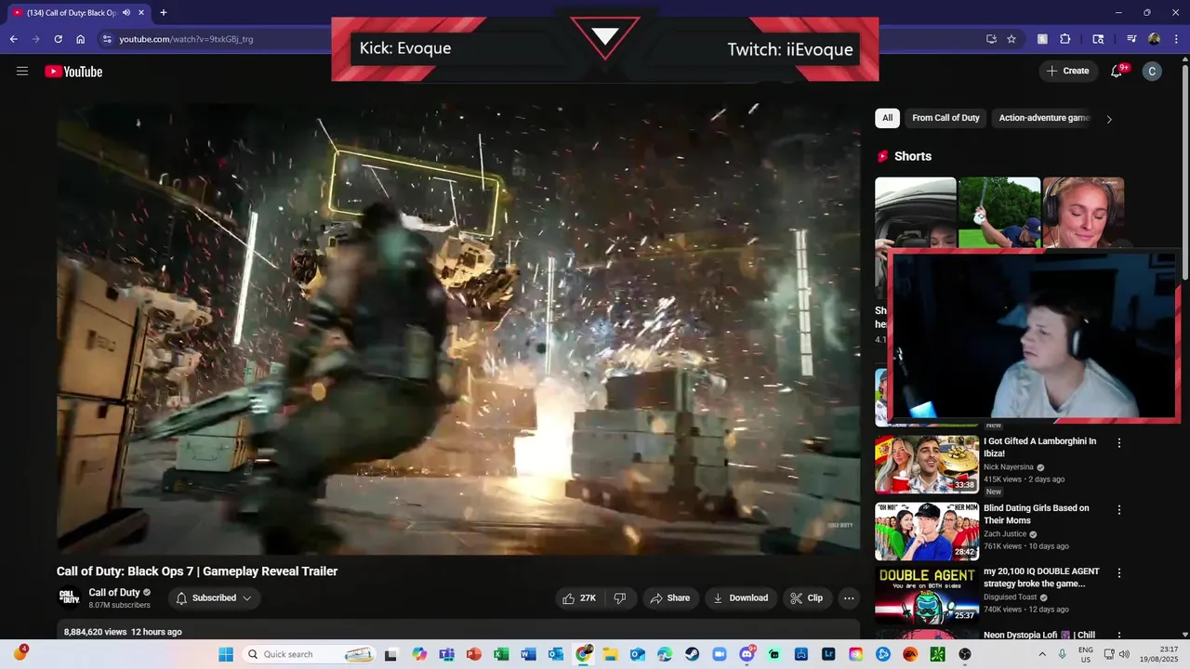Open the Lamborghini in Ibiza video thumbnail
The width and height of the screenshot is (1190, 669).
(927, 465)
